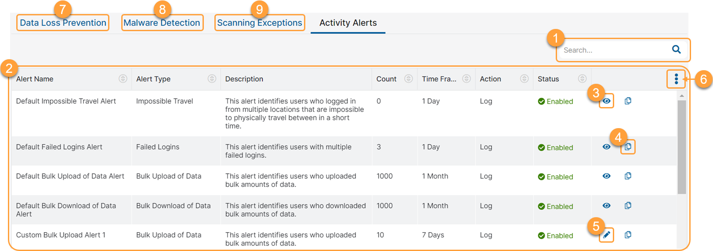The image size is (713, 251).
Task: Sort by the Status column
Action: [x=582, y=79]
